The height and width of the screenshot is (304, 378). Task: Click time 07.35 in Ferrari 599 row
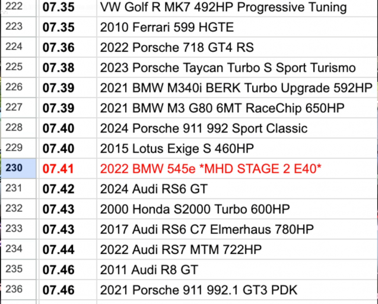68,27
